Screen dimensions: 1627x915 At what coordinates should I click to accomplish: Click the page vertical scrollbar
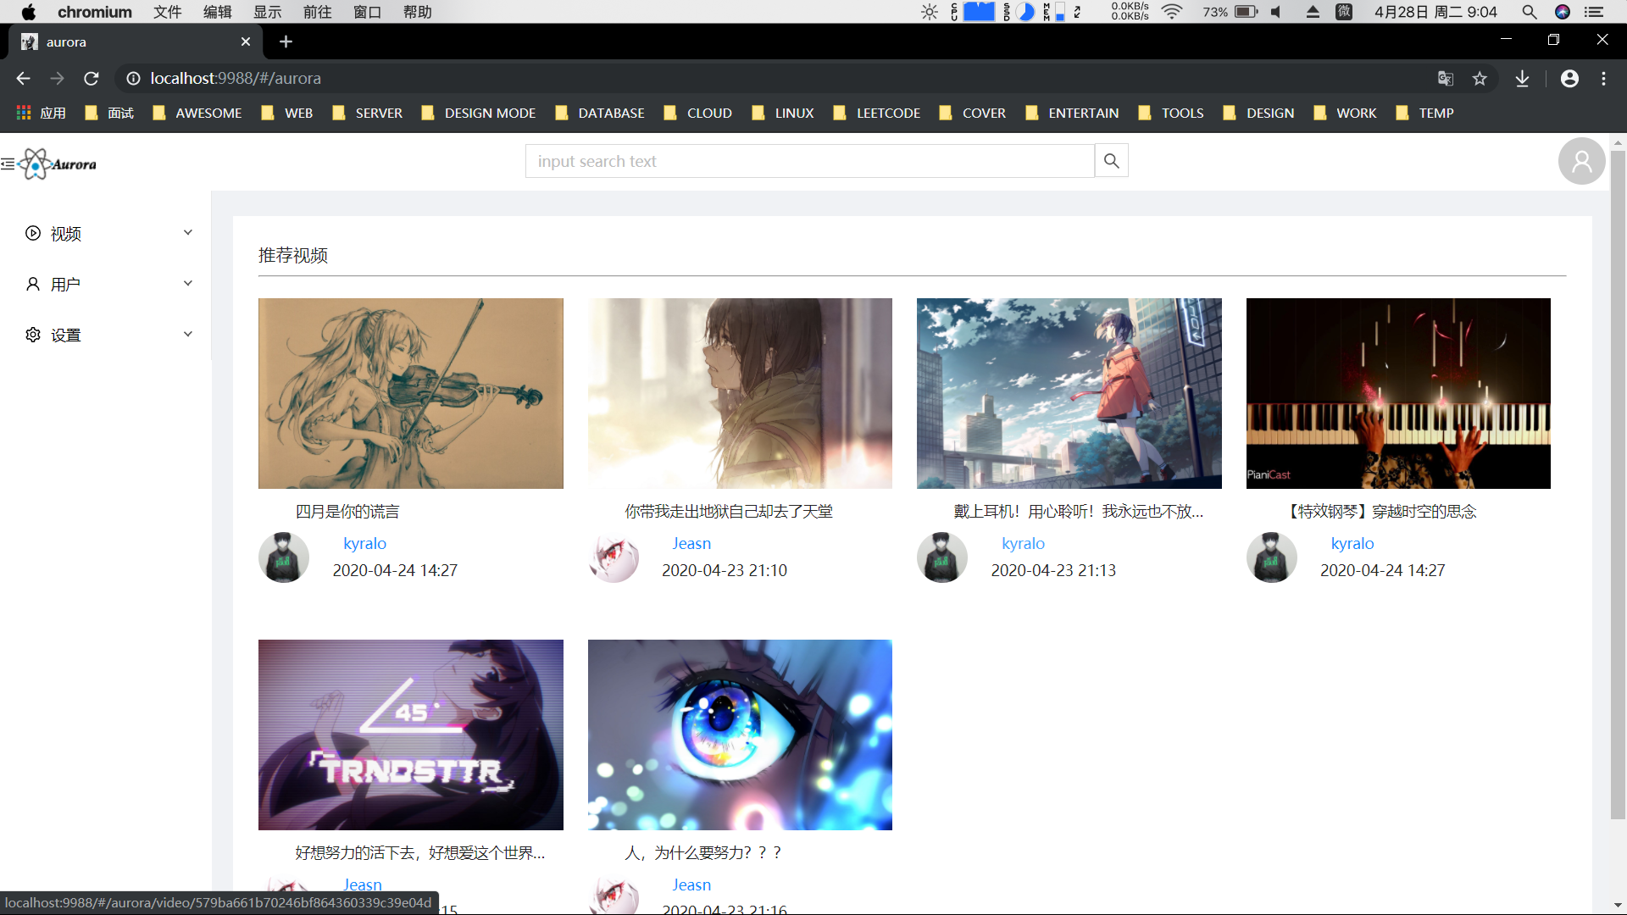[1618, 483]
